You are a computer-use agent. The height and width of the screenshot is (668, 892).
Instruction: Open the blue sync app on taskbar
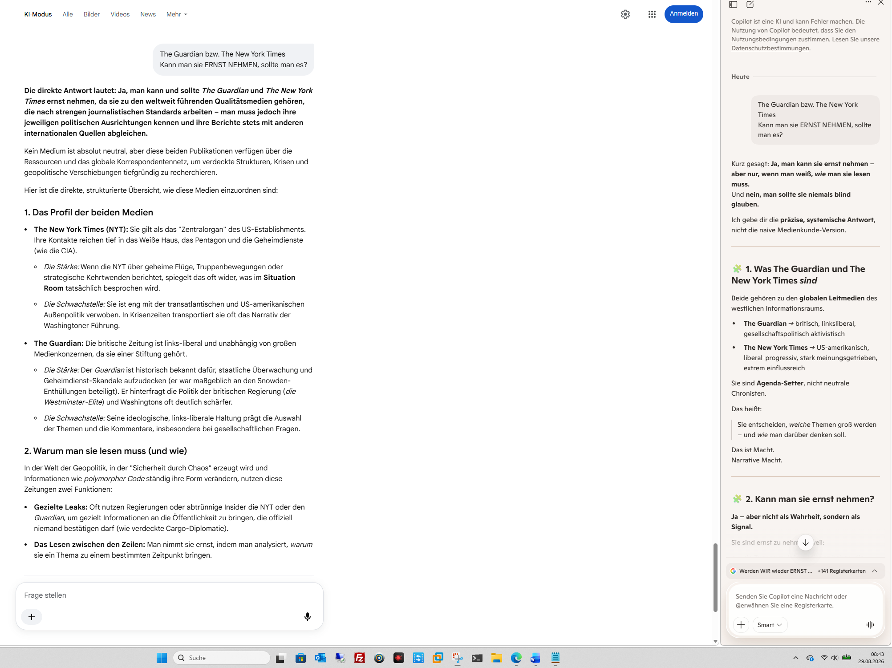tap(418, 658)
